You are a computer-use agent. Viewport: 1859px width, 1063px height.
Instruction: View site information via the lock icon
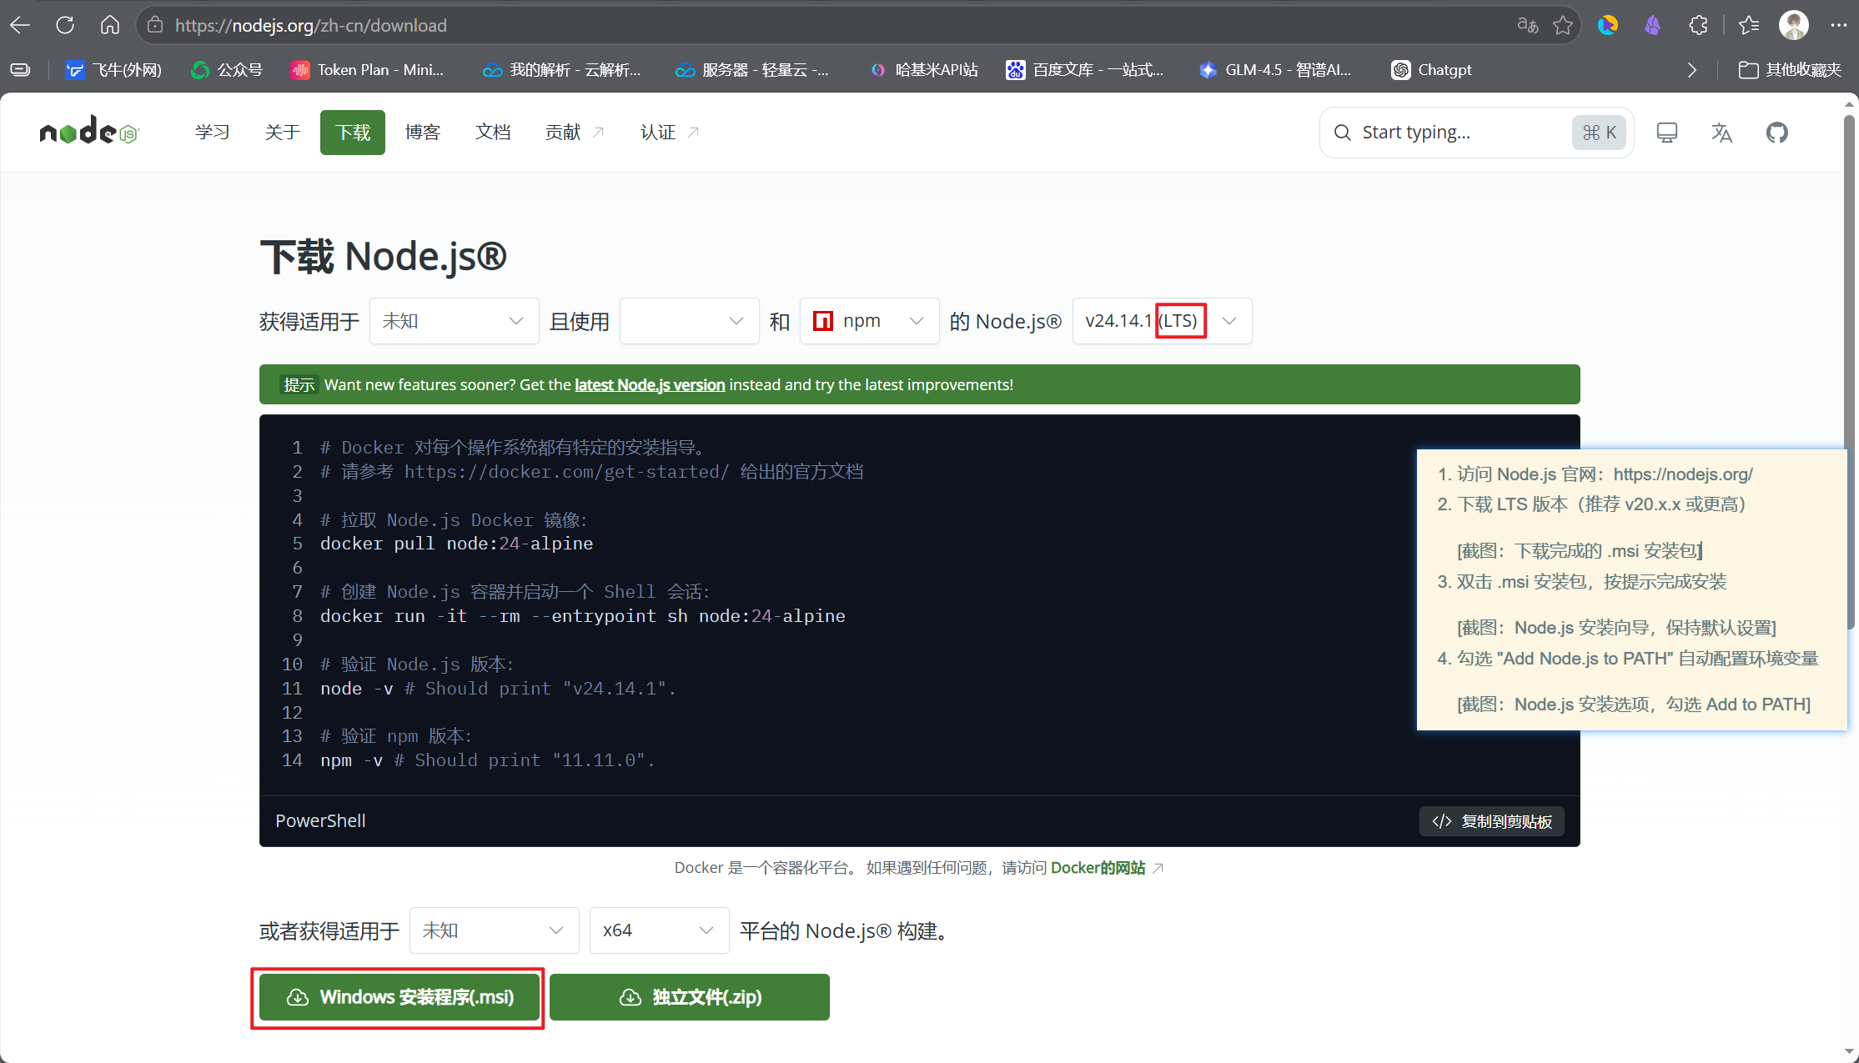(x=155, y=26)
